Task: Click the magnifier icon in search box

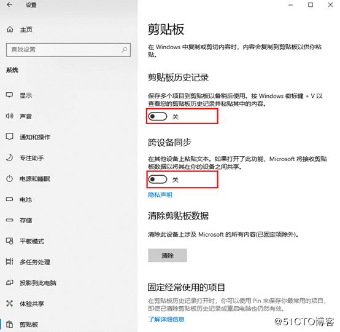Action: [x=124, y=50]
